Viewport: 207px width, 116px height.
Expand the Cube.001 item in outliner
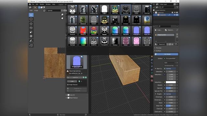point(156,15)
